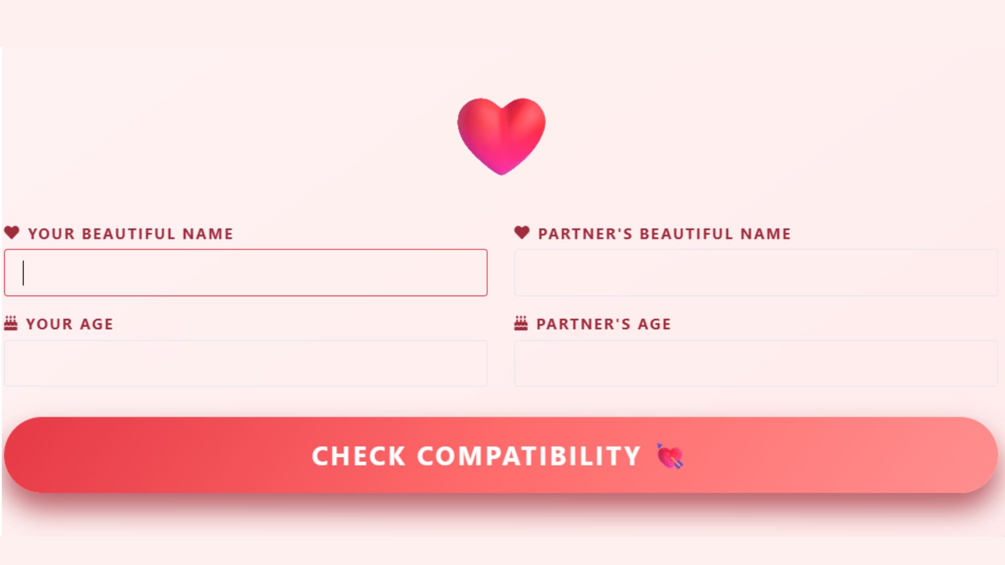Click the "Your Age" label text
Viewport: 1005px width, 565px height.
[x=70, y=324]
